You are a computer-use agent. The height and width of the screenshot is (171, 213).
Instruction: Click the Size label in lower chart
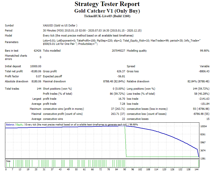(x=8, y=161)
